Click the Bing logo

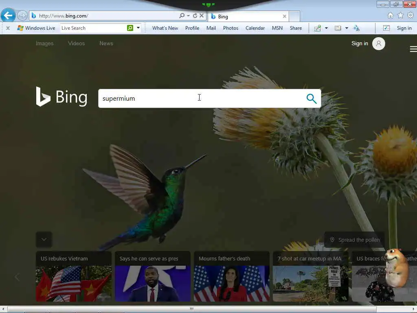(x=62, y=97)
